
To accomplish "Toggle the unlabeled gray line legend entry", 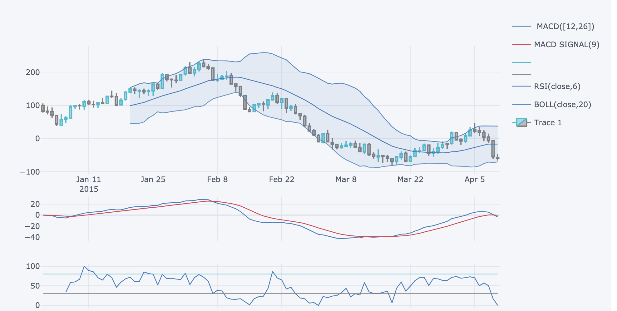I will [521, 74].
